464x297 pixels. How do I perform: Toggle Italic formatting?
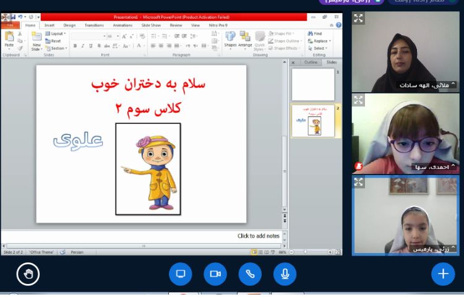(83, 46)
